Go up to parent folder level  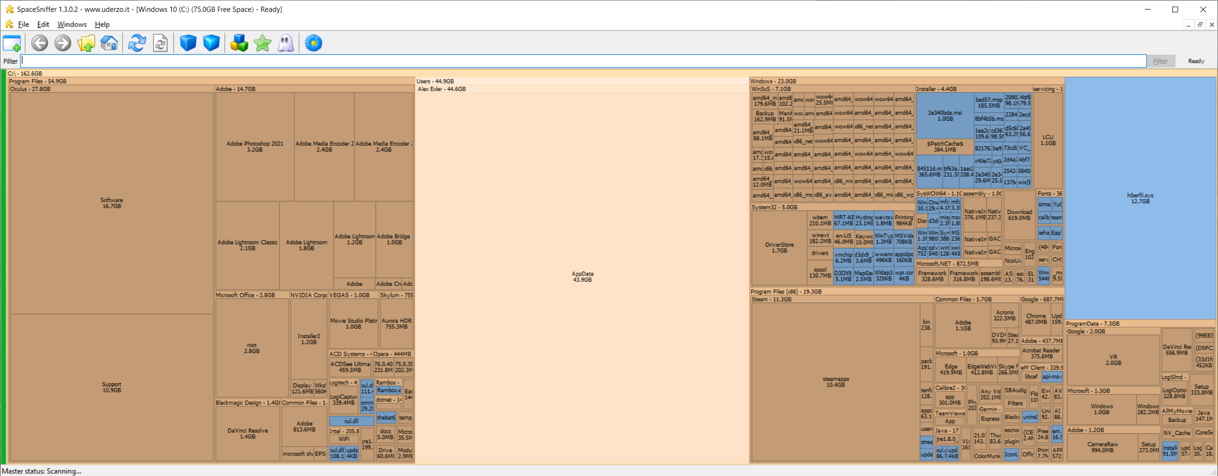click(x=86, y=43)
